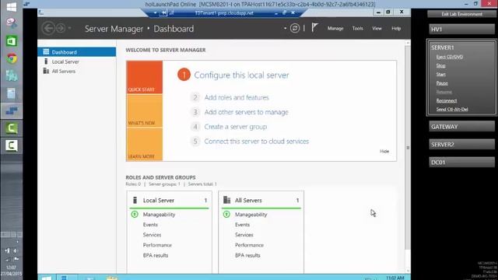The image size is (498, 280).
Task: Open the Local Server tile header
Action: point(170,201)
